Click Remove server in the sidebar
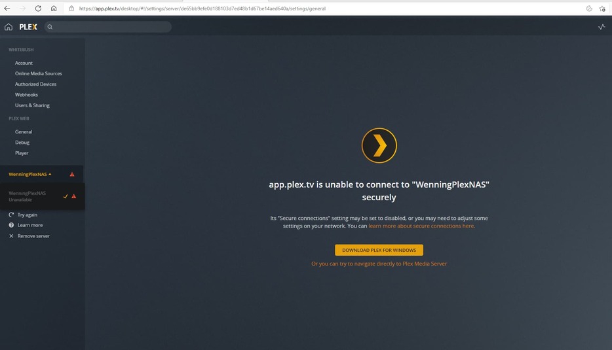Screen dimensions: 612x350 [33, 236]
